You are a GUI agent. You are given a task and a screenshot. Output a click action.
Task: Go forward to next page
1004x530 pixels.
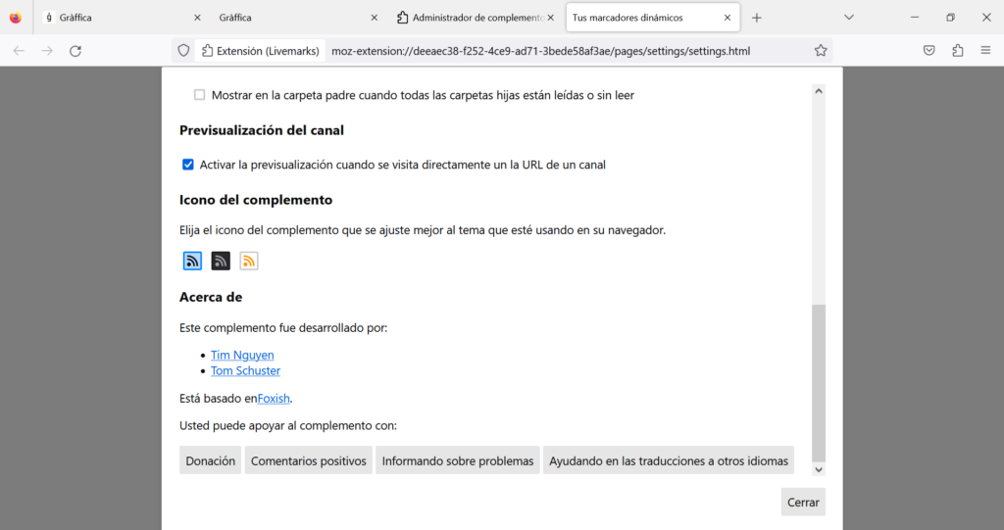coord(47,51)
